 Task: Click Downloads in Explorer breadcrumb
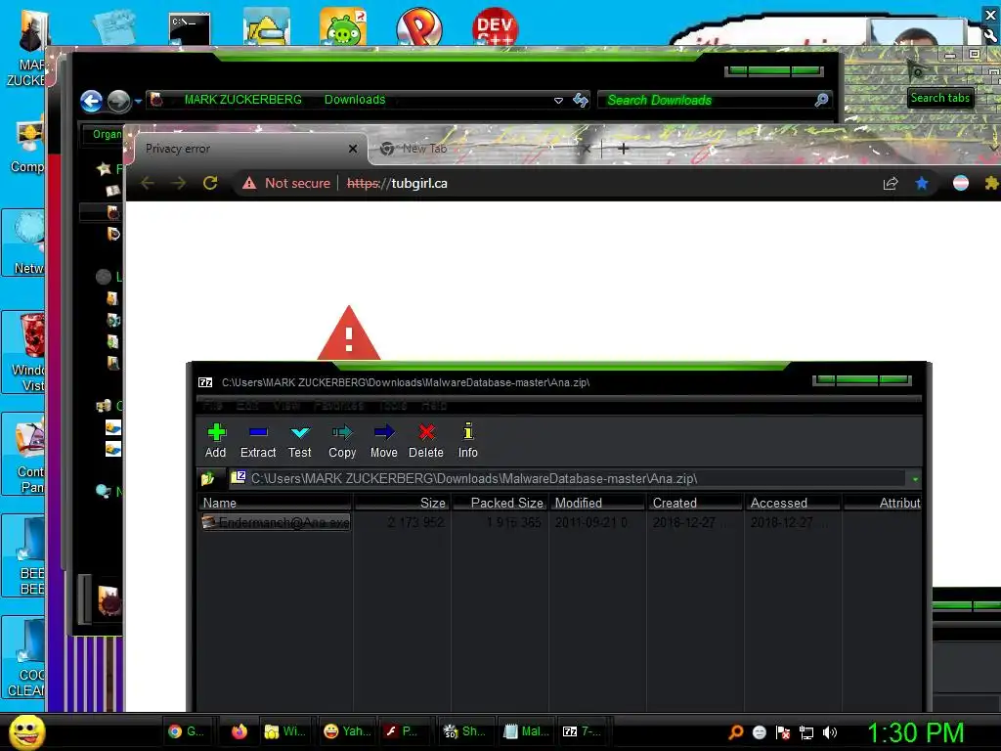355,100
